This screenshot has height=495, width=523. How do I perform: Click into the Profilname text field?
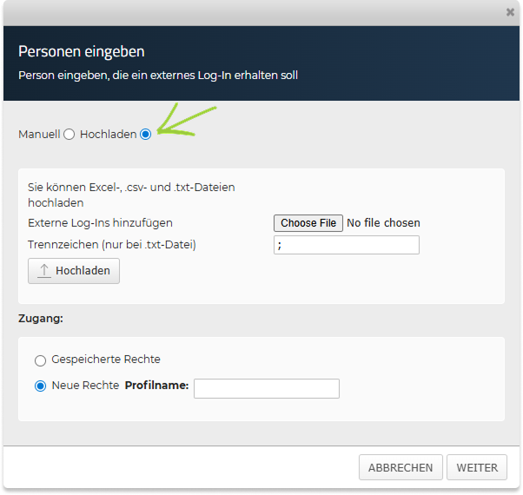(266, 387)
